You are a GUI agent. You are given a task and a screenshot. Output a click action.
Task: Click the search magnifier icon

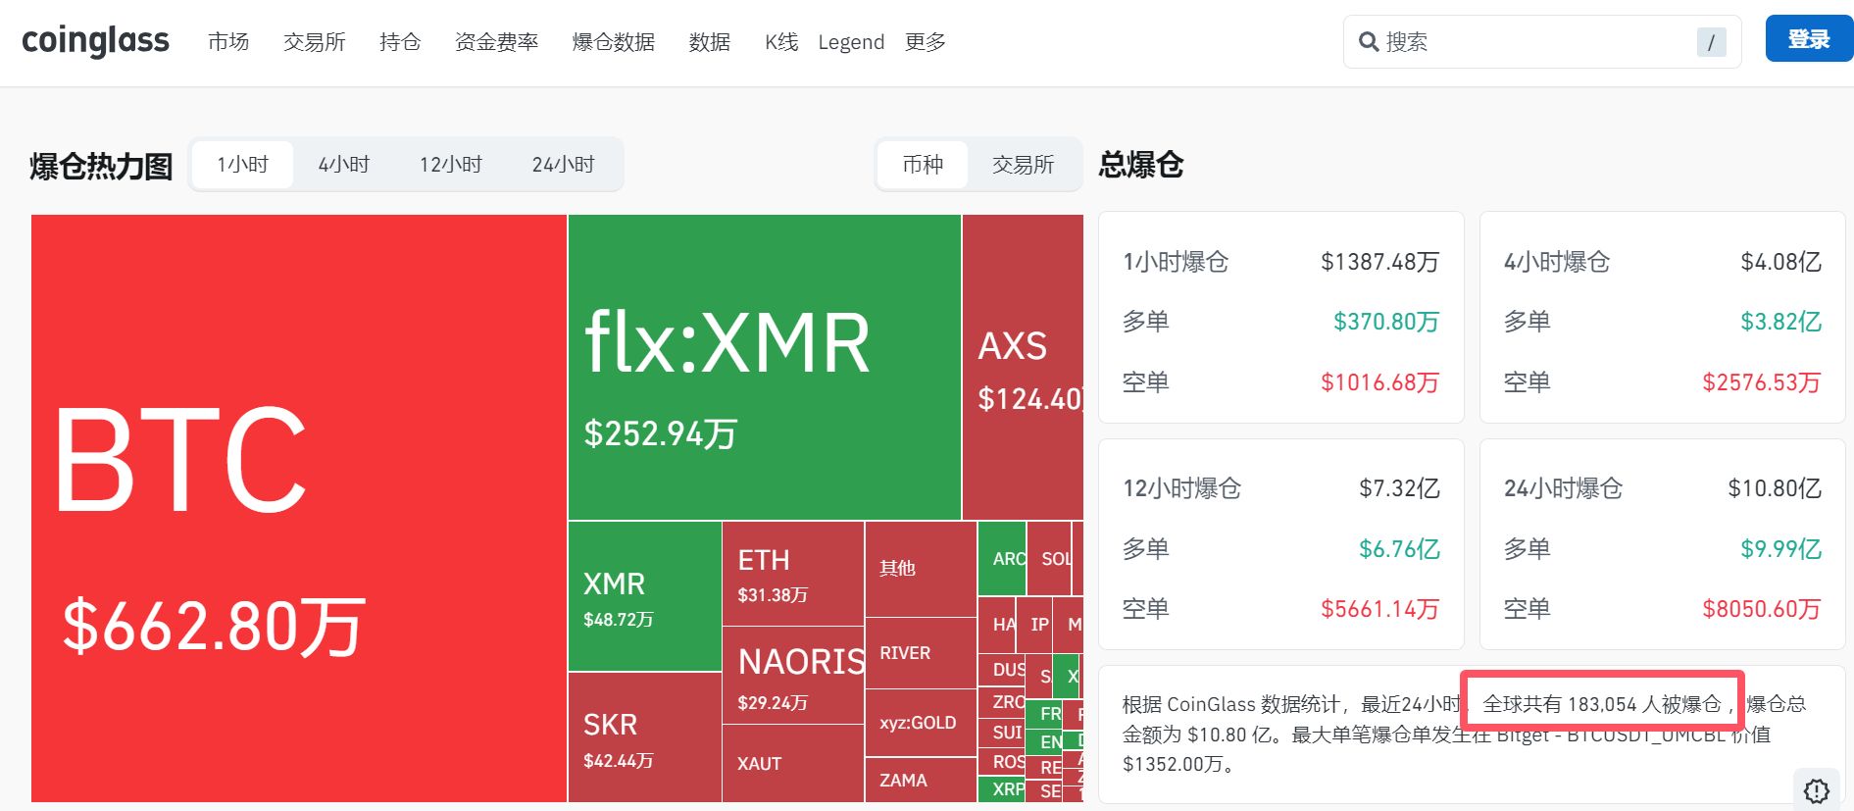(x=1369, y=42)
